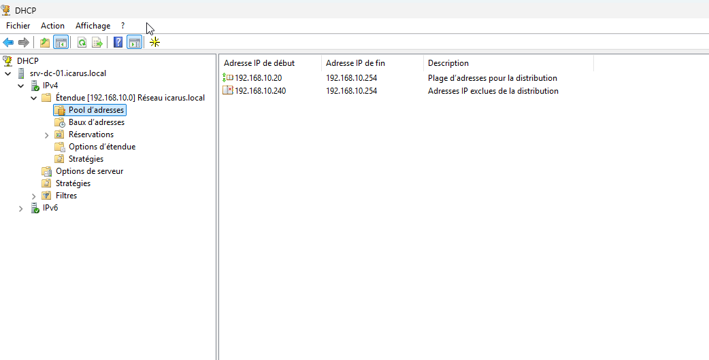The height and width of the screenshot is (360, 709).
Task: Select srv-dc-01.icarus.local server label
Action: [68, 73]
